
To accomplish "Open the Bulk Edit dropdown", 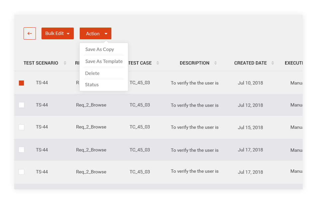I will 57,33.
